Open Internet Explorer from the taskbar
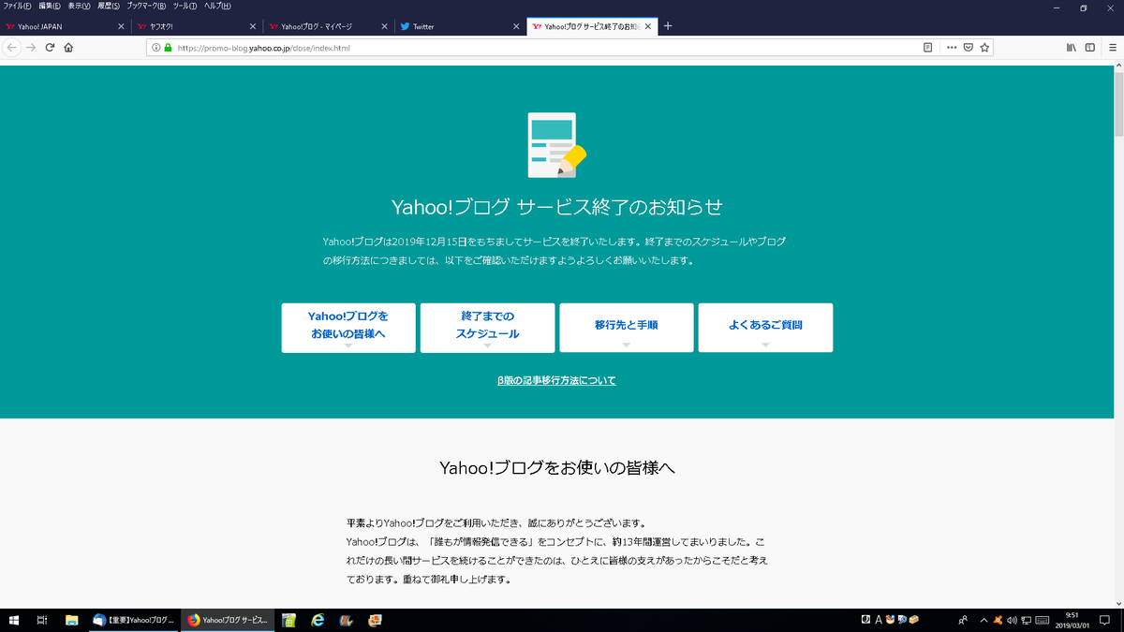 coord(318,620)
